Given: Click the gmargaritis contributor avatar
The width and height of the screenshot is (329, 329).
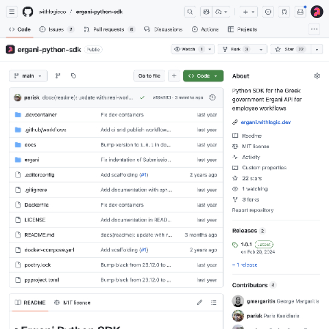Looking at the screenshot, I should pos(238,301).
